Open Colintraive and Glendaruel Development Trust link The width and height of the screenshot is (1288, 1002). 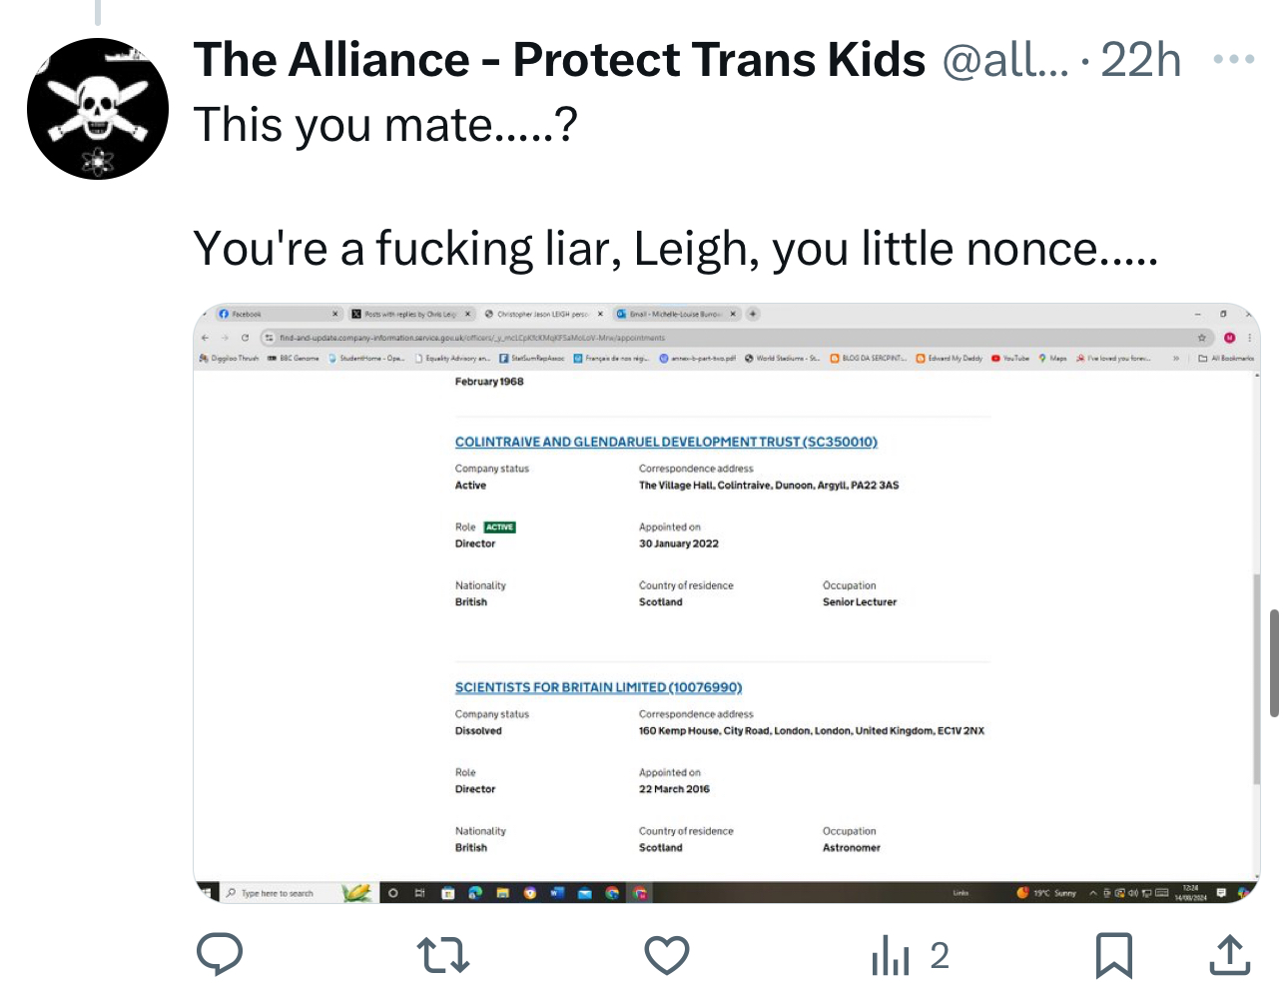[x=666, y=442]
